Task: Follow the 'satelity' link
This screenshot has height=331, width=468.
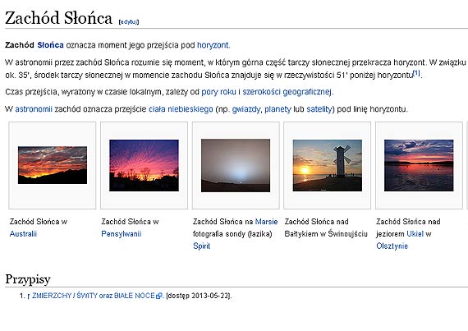Action: tap(319, 109)
